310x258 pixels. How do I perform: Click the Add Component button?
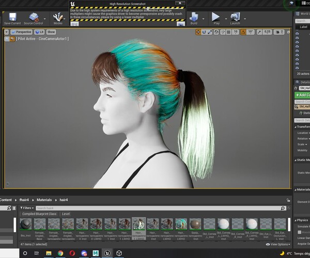tap(302, 95)
